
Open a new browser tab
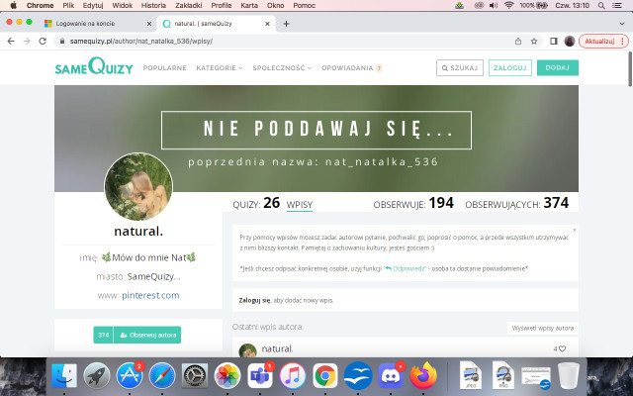[287, 23]
